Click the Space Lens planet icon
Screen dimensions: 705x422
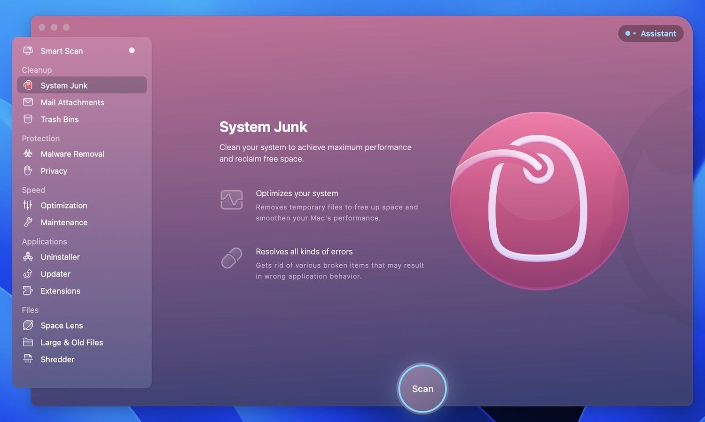(28, 325)
